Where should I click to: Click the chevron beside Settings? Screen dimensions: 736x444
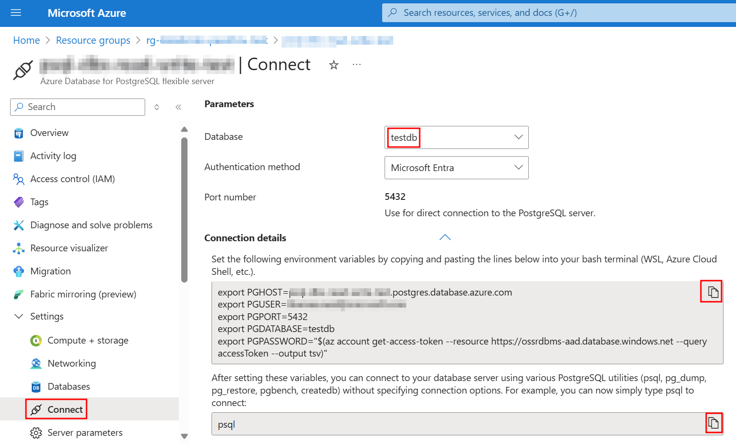point(19,316)
